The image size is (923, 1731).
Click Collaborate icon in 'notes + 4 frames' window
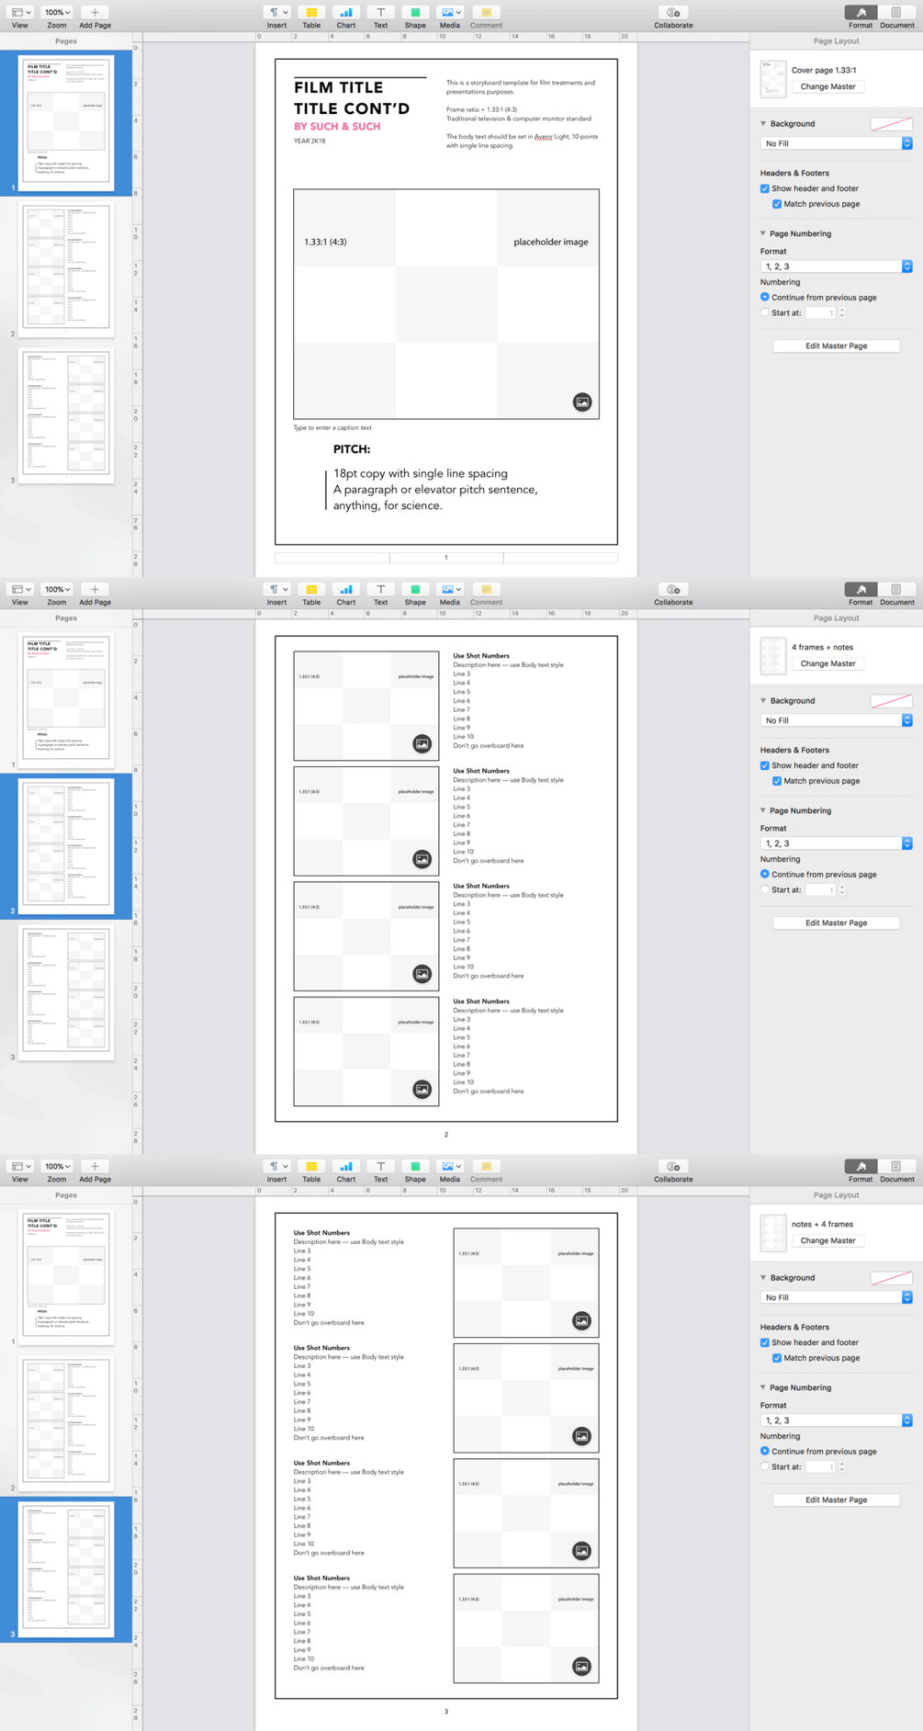pyautogui.click(x=673, y=1167)
